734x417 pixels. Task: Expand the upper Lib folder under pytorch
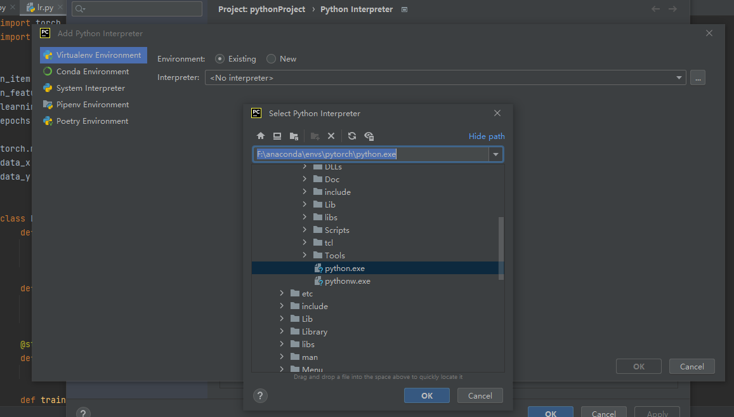point(305,204)
